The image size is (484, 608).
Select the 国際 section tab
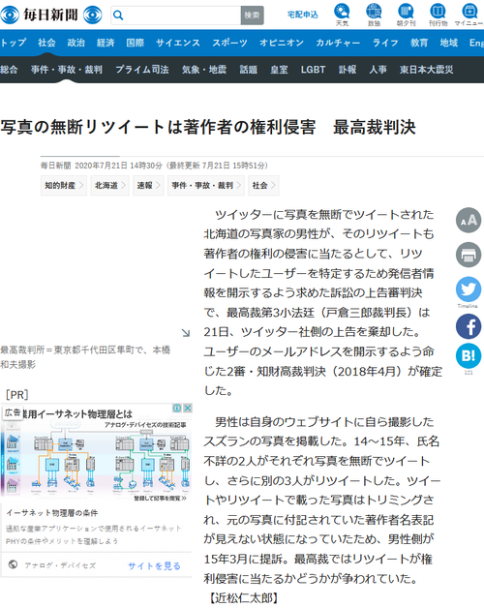pos(135,43)
